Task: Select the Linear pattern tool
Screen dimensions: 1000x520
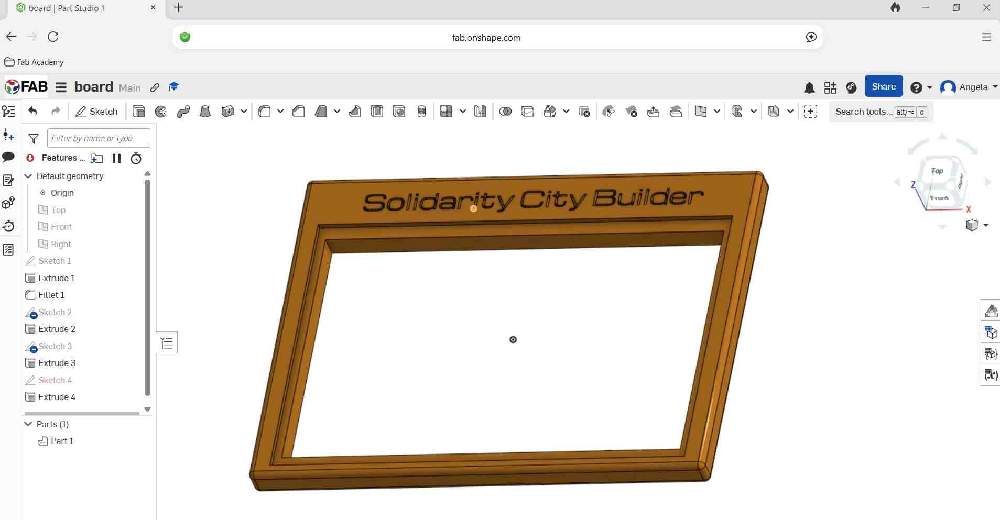Action: tap(446, 112)
